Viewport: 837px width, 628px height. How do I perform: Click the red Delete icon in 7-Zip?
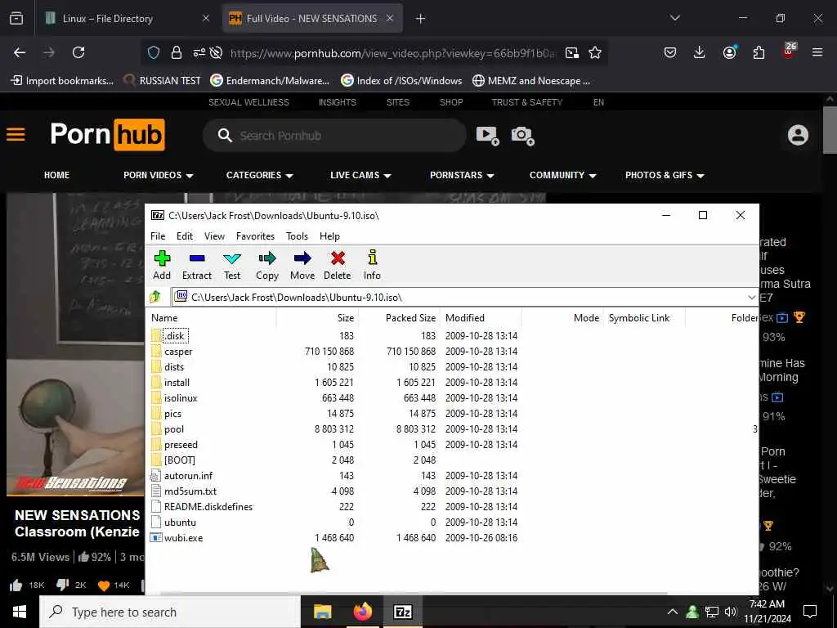pyautogui.click(x=338, y=266)
